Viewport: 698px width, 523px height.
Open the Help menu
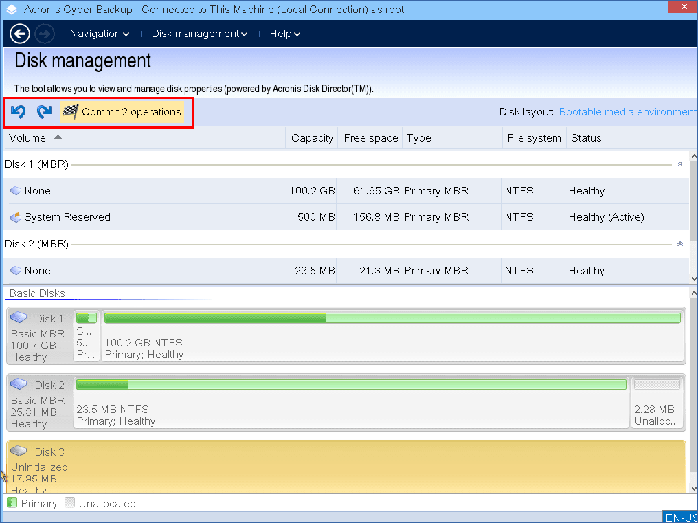click(x=284, y=33)
